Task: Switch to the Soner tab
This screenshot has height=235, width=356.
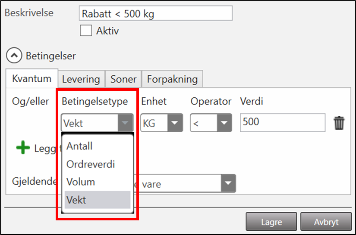Action: click(123, 79)
